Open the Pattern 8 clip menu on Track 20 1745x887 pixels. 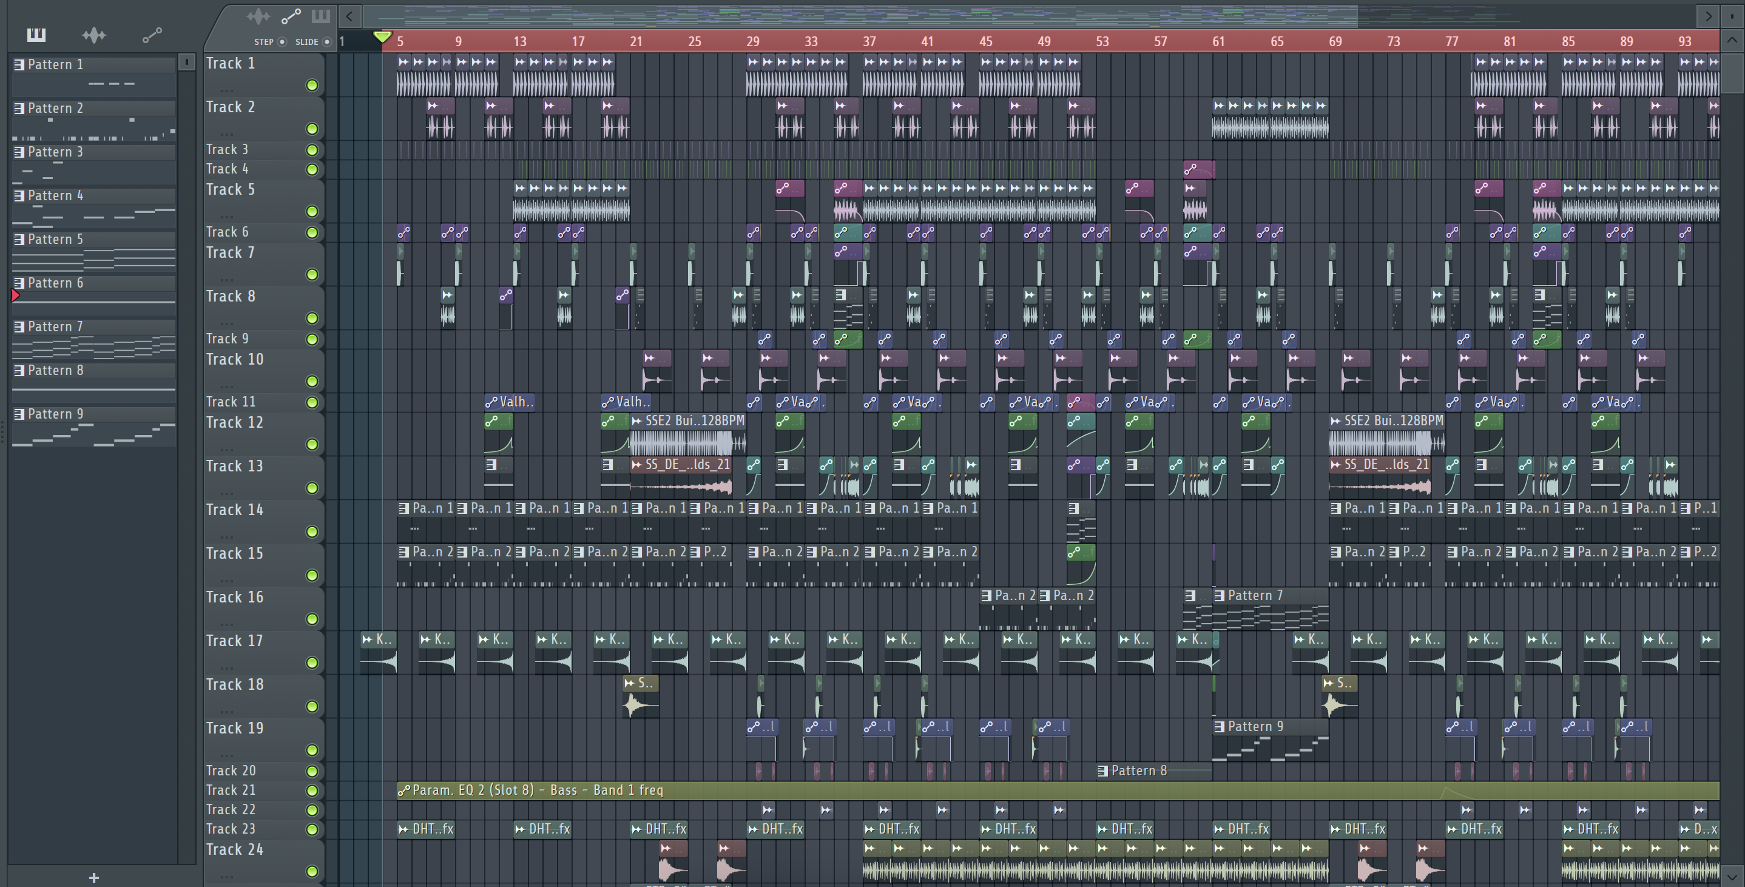1102,771
